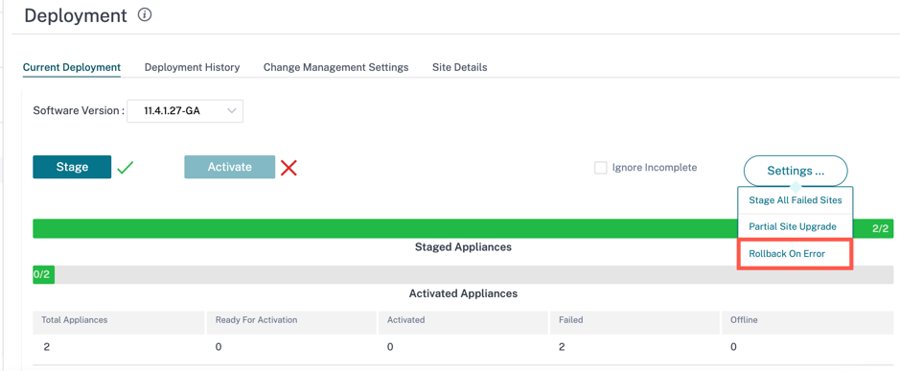This screenshot has width=900, height=371.
Task: Click the red activate failure X icon
Action: tap(288, 168)
